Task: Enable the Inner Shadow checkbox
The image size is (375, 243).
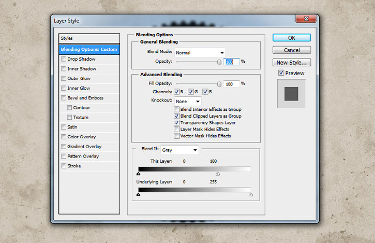Action: pos(64,69)
